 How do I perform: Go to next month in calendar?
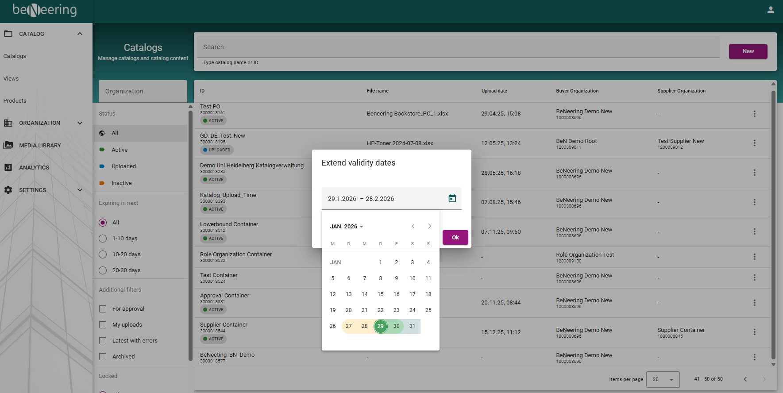click(x=429, y=226)
